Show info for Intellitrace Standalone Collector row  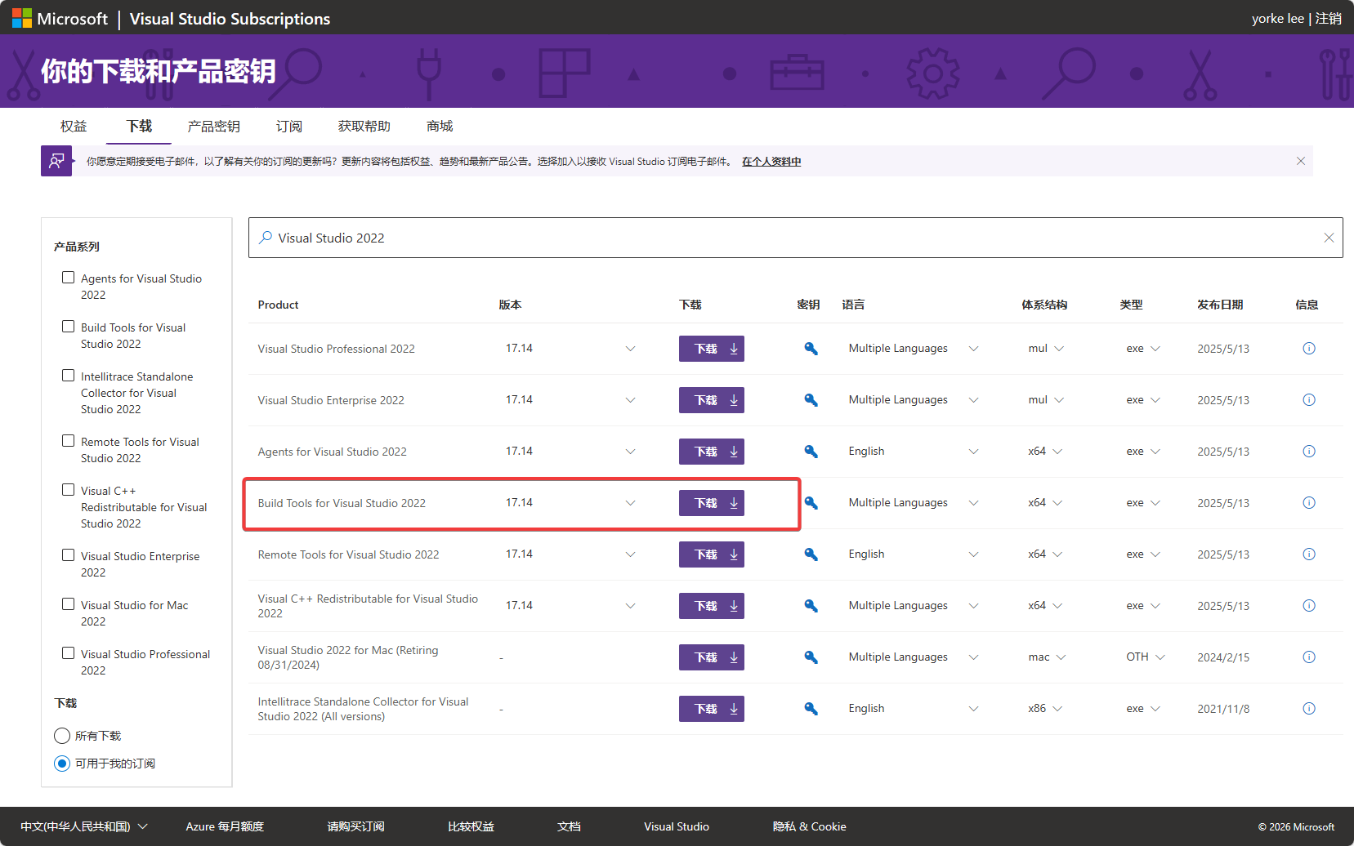pos(1309,709)
